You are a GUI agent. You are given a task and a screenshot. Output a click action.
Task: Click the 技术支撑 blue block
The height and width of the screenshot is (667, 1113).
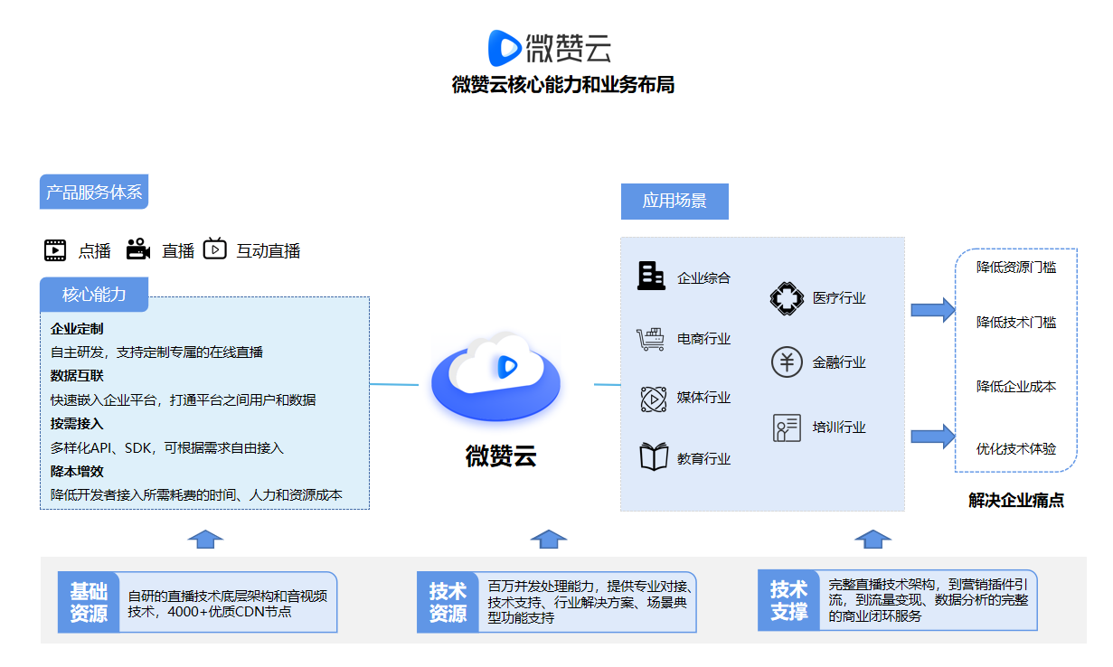tap(788, 601)
